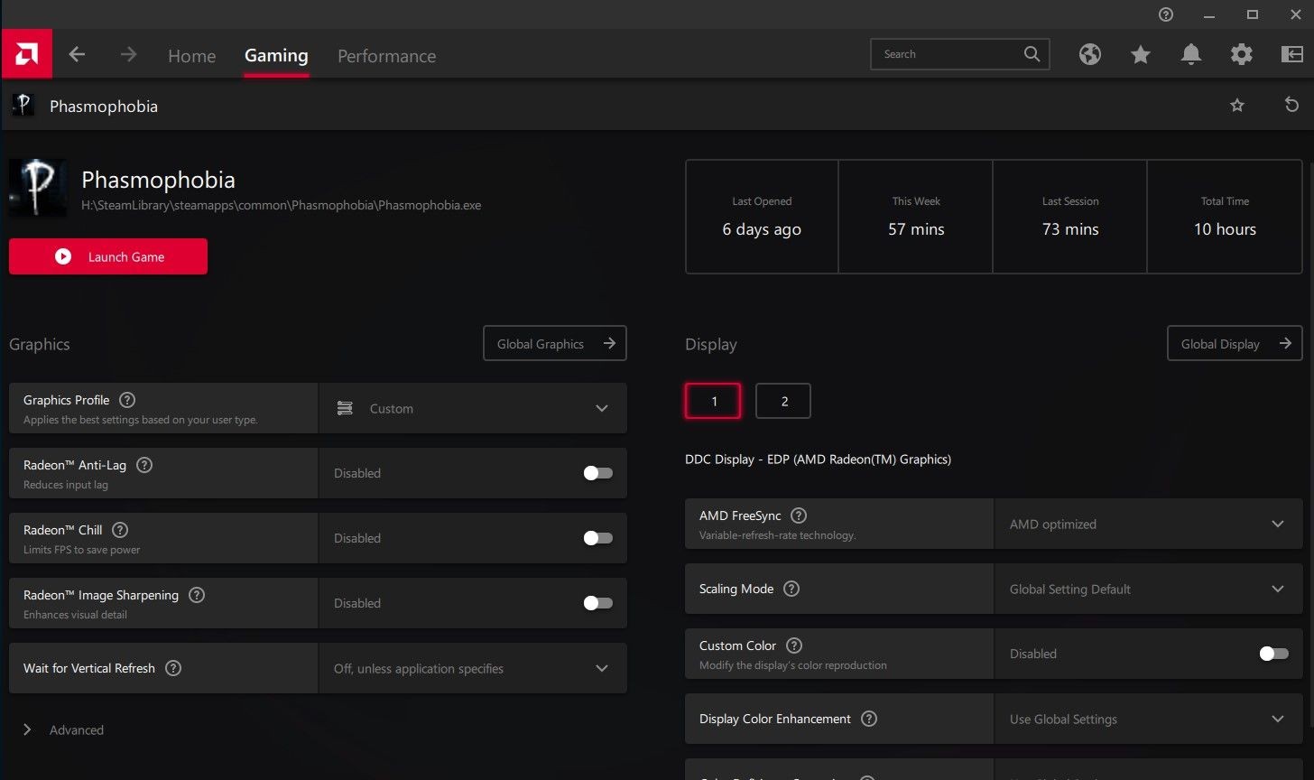Favorite Phasmophobia with the star outline
The width and height of the screenshot is (1314, 780).
tap(1237, 106)
